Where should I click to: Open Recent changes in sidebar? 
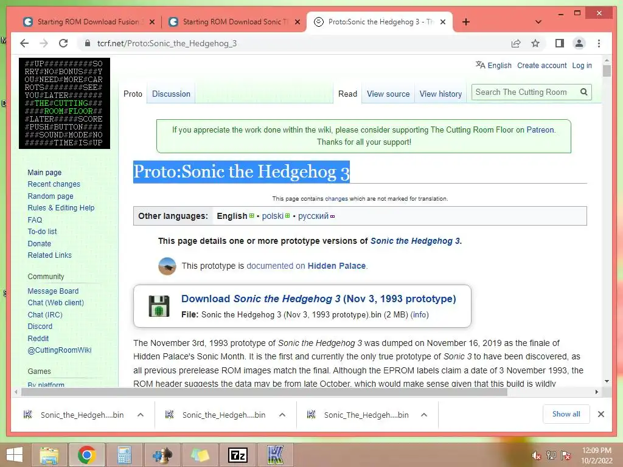(x=54, y=184)
